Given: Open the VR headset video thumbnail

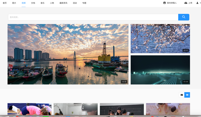Looking at the screenshot, I should click(76, 109).
